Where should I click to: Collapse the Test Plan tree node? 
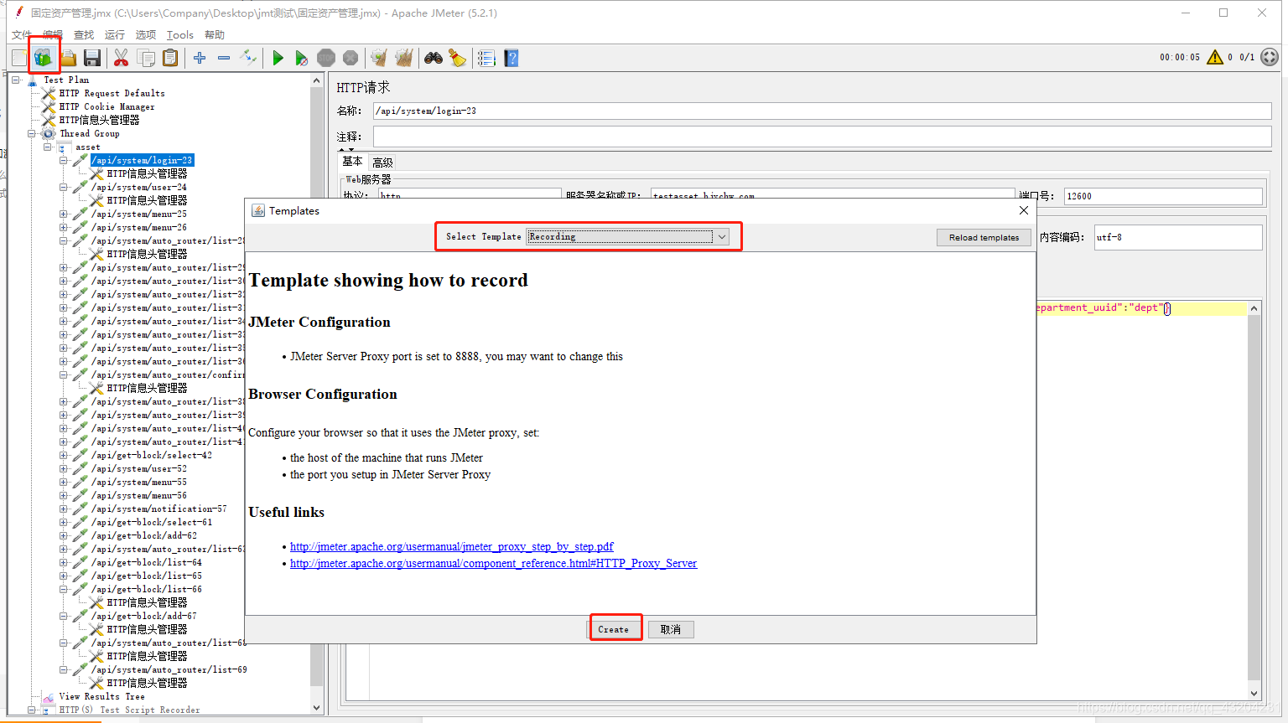[16, 80]
